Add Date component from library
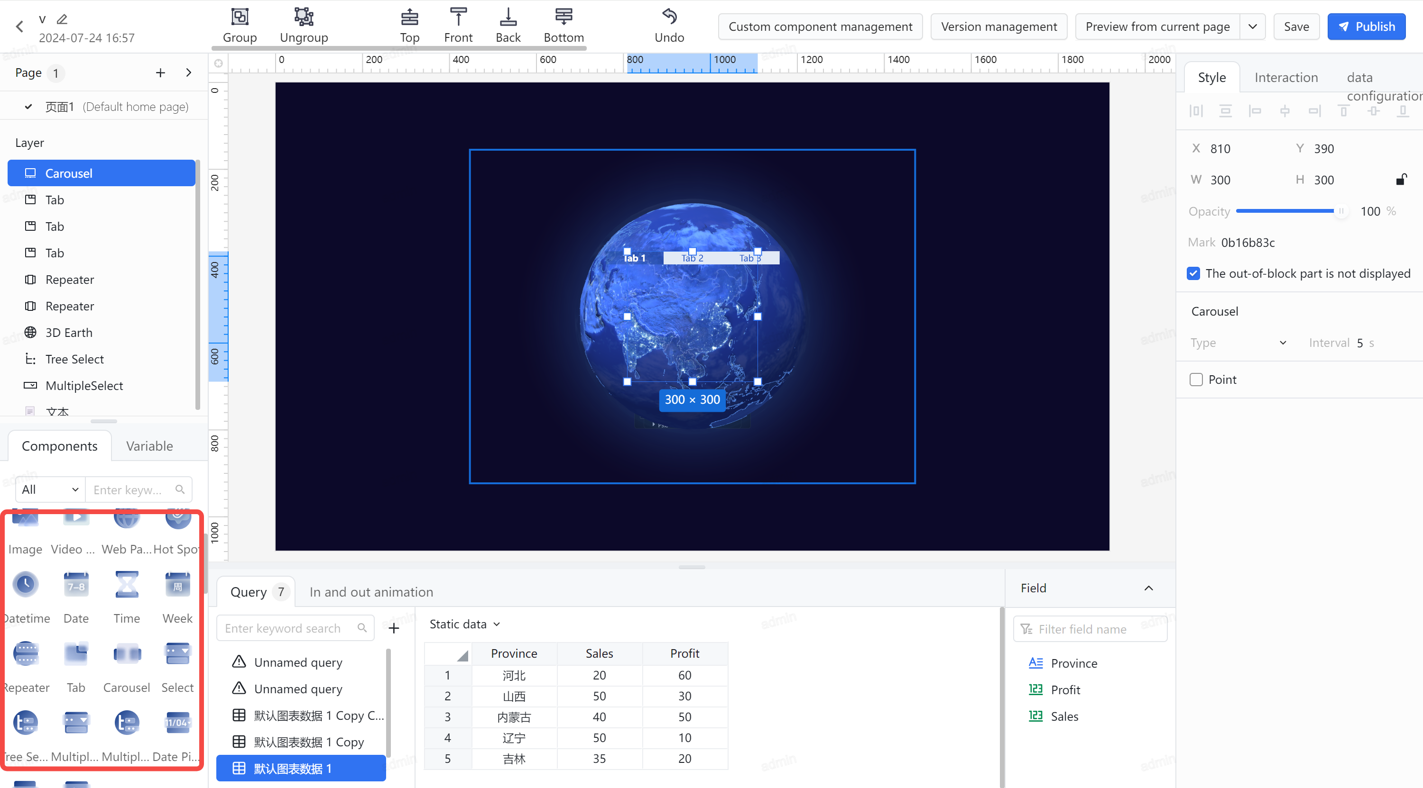 click(76, 598)
